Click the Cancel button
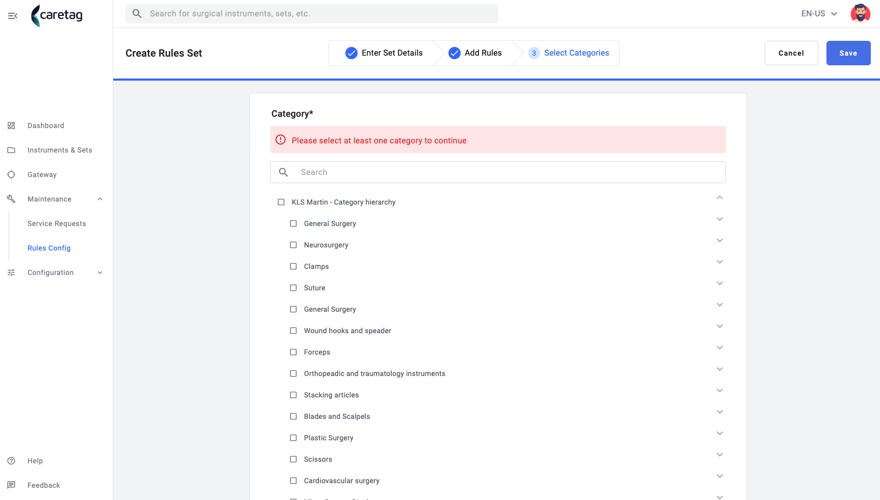This screenshot has height=500, width=880. [x=791, y=53]
